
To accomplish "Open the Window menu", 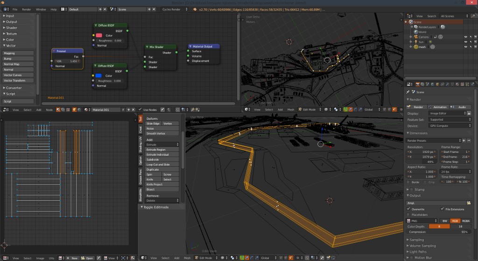I will pos(41,9).
